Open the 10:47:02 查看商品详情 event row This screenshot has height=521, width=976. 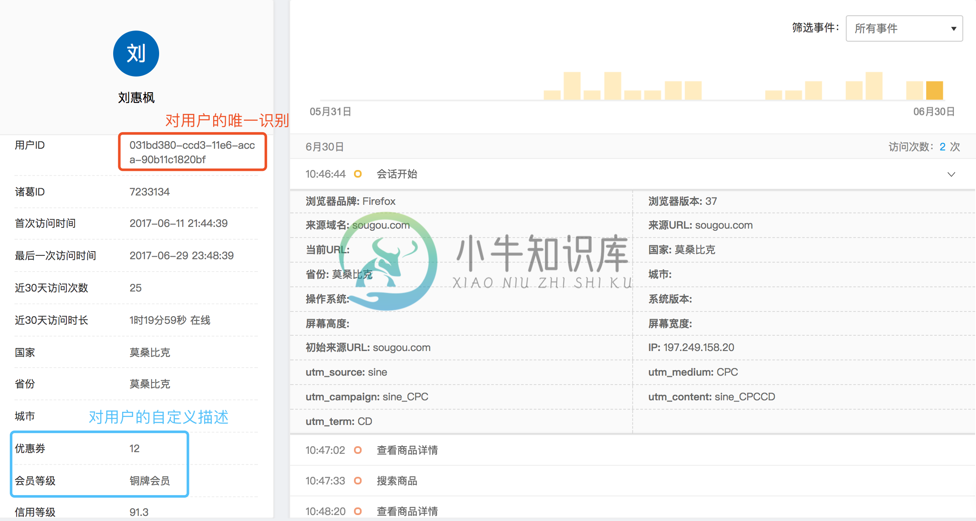(x=633, y=450)
